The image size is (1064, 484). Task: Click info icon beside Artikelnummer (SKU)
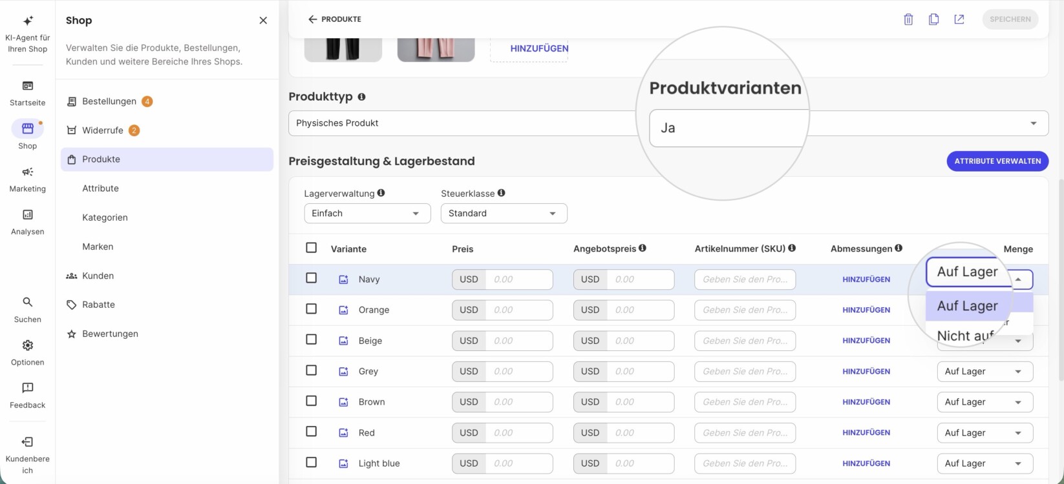coord(792,248)
